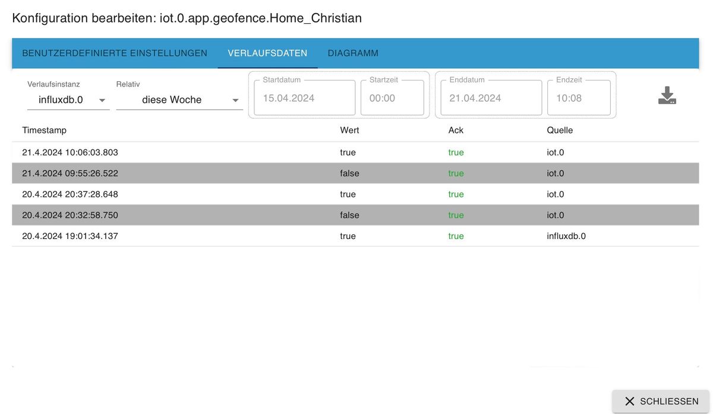Click Wert 'false' in 20:32:58.750 row
Viewport: 713px width, 414px height.
349,215
